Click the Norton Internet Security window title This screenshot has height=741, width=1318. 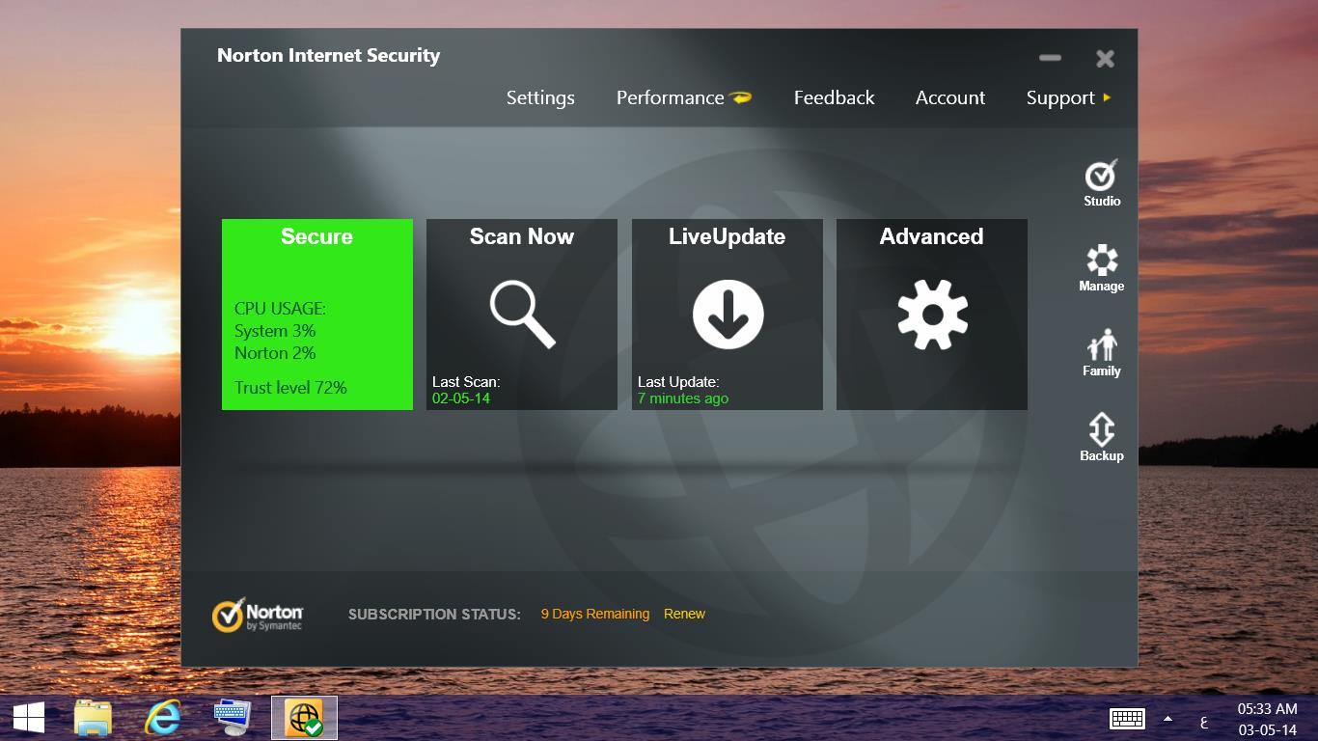tap(329, 56)
